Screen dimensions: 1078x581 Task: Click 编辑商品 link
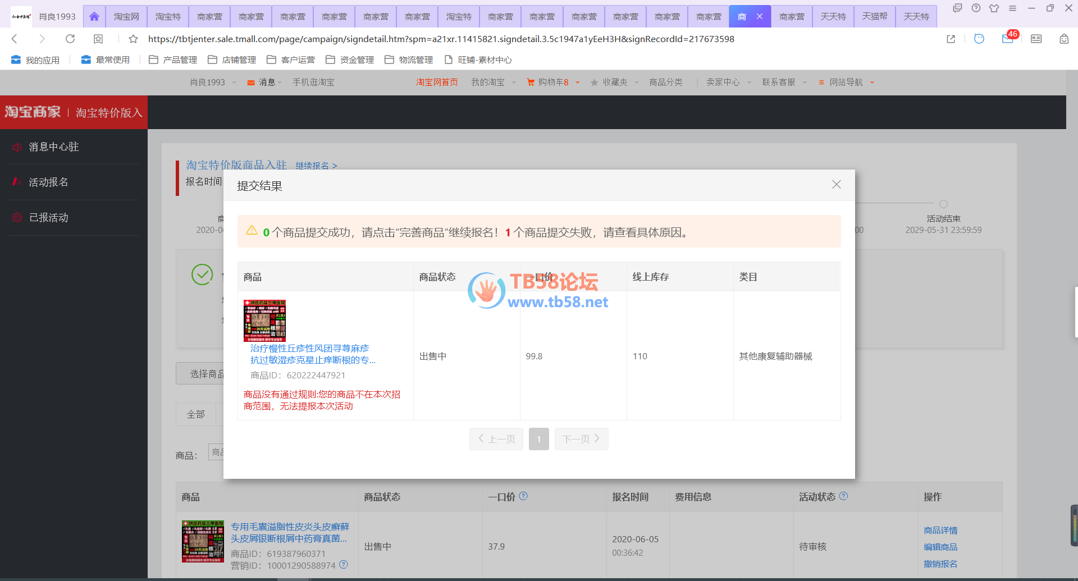[x=940, y=547]
